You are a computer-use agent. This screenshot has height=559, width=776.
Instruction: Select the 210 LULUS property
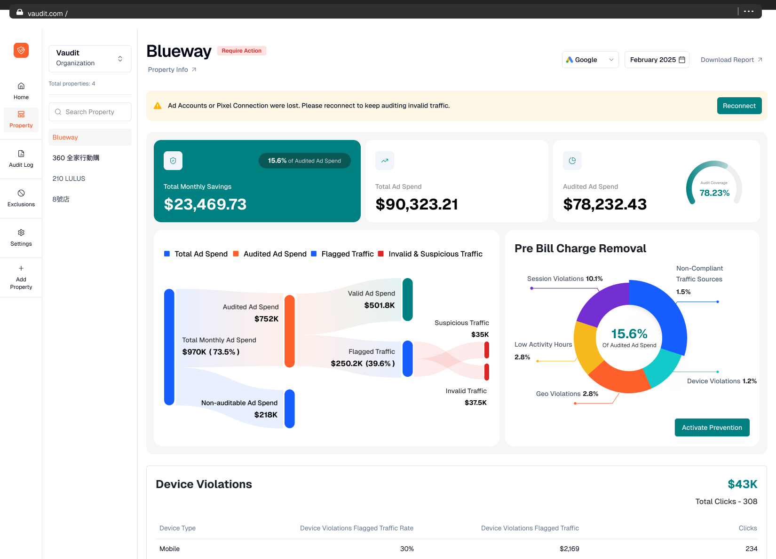tap(90, 179)
